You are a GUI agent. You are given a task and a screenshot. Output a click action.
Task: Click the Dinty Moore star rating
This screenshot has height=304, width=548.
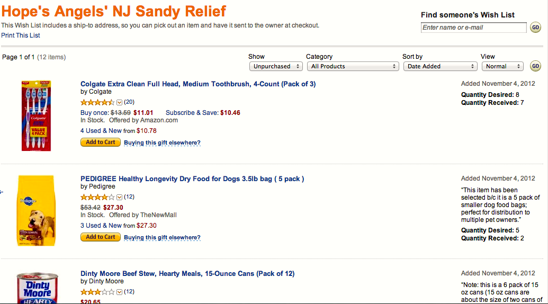97,292
